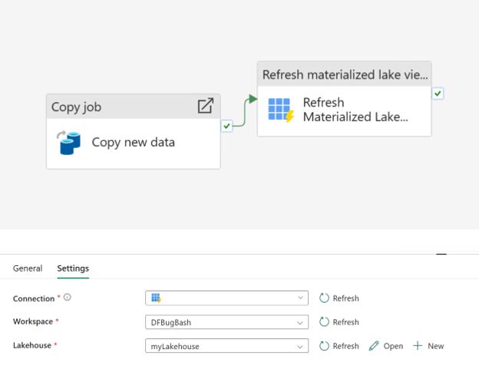This screenshot has height=375, width=479.
Task: Open the Lakehouse dropdown showing myLakehouse
Action: pos(226,346)
